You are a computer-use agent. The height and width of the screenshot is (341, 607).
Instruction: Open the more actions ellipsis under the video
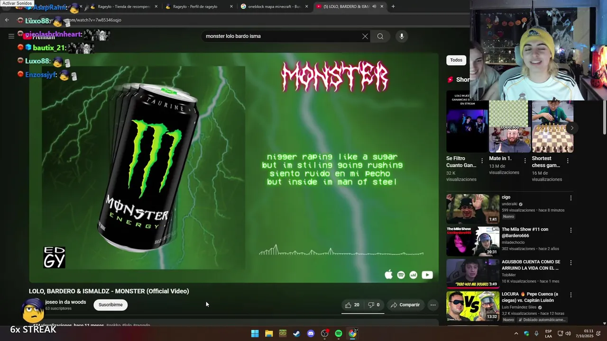(x=433, y=305)
